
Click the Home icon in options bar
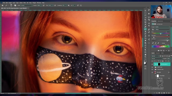pos(2,5)
